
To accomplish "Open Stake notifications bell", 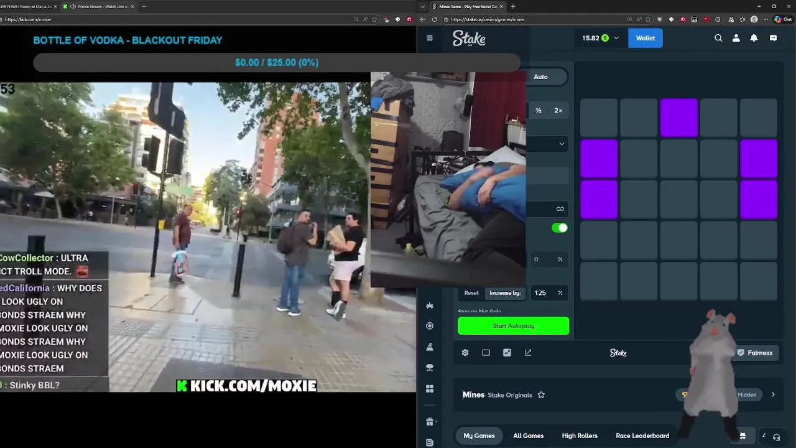I will pyautogui.click(x=754, y=38).
